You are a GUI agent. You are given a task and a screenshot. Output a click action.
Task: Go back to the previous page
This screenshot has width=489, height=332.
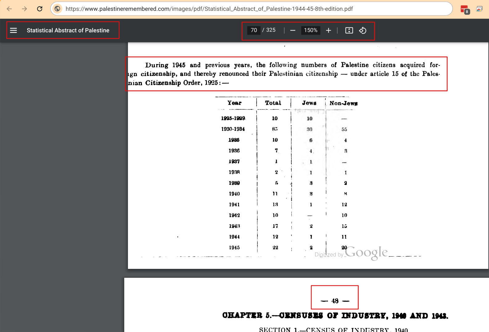tap(9, 9)
